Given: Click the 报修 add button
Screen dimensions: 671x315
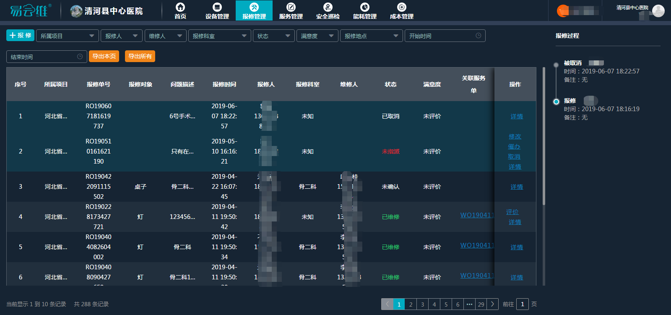Looking at the screenshot, I should 20,36.
